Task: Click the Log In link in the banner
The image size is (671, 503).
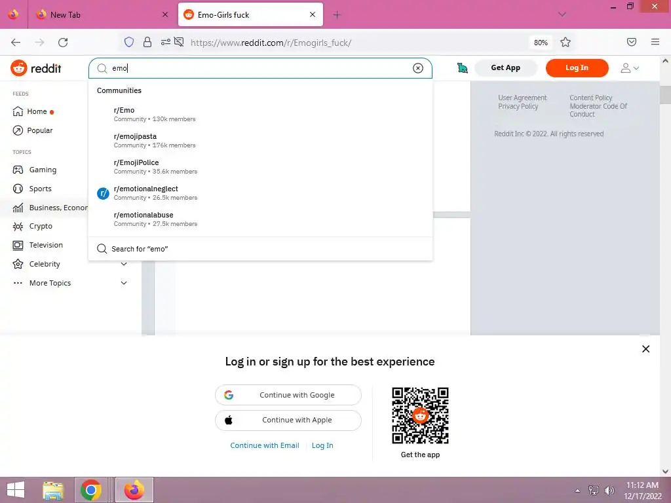Action: pos(322,445)
